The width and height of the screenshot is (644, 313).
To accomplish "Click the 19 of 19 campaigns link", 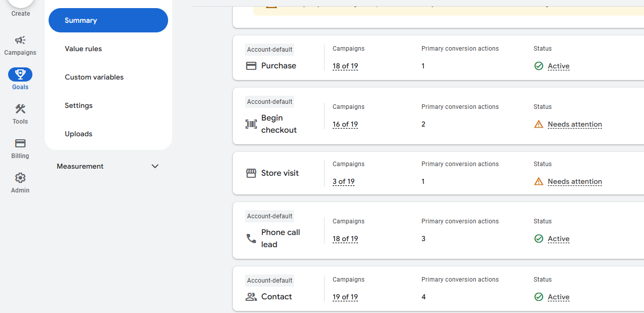I will pos(345,297).
